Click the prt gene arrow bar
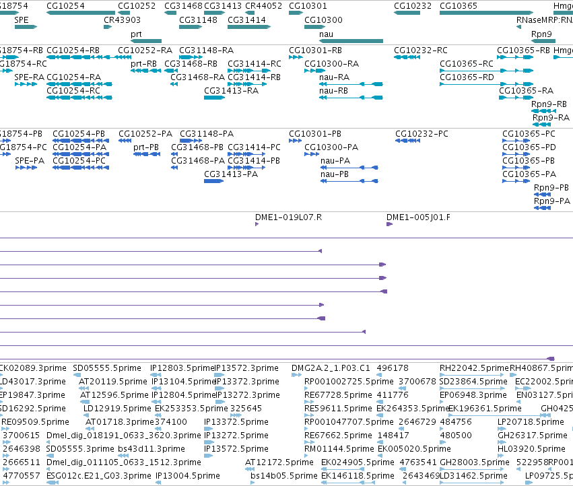Image resolution: width=573 pixels, height=486 pixels. click(146, 41)
